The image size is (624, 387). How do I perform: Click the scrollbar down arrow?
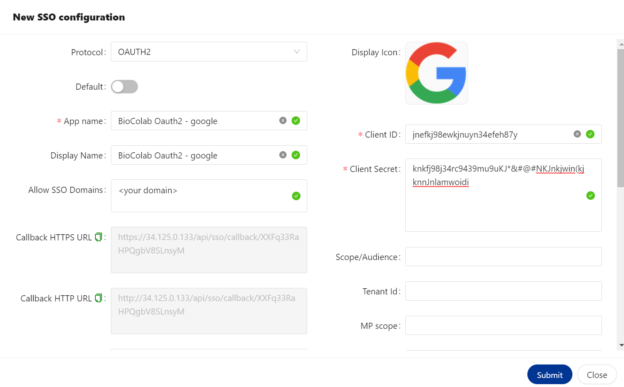(621, 345)
